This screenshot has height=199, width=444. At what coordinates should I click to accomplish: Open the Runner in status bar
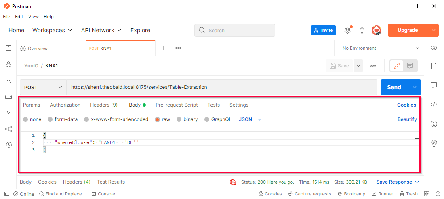(383, 194)
